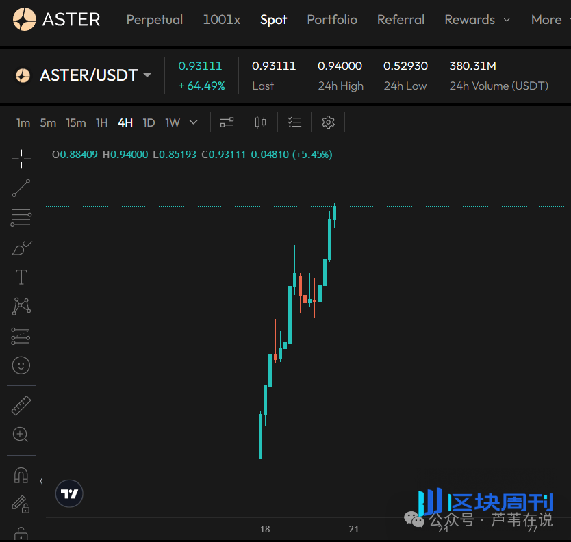Open the Fibonacci and horizontal lines tool

pyautogui.click(x=21, y=218)
